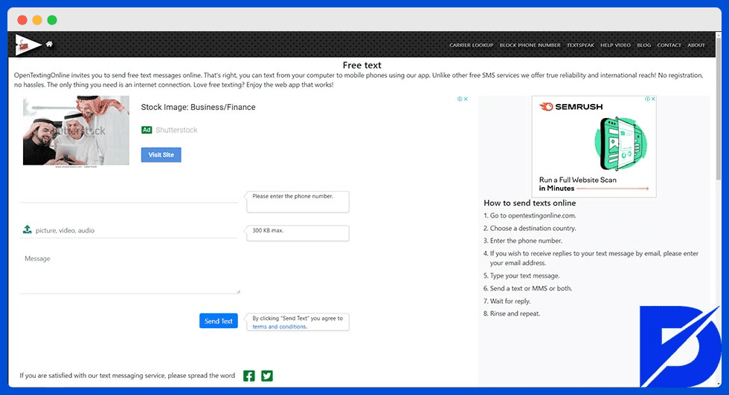
Task: Click the 'Stock Image: Business/Finance' ad title
Action: pyautogui.click(x=198, y=107)
